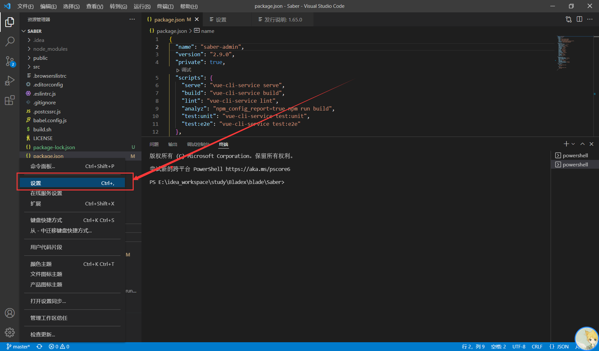Maximize the panel with the chevron icon
This screenshot has width=599, height=351.
(582, 144)
